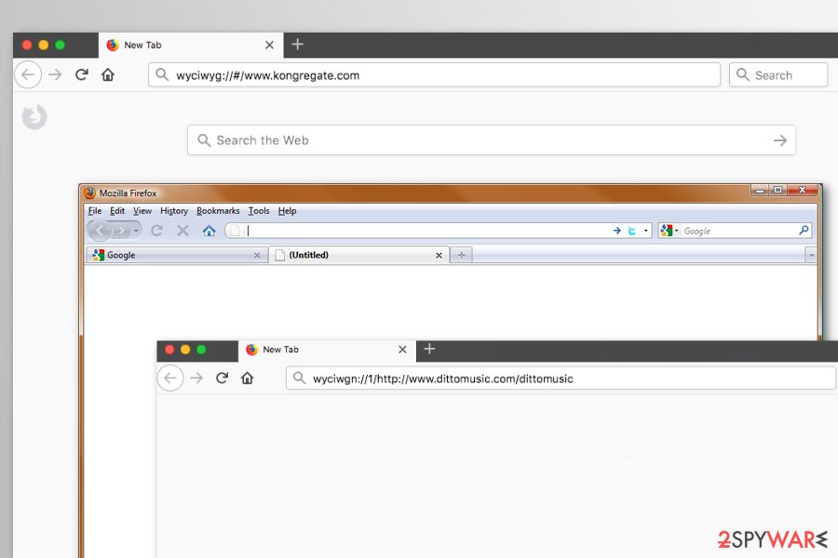838x558 pixels.
Task: Open the File menu in Mozilla Firefox
Action: coord(95,211)
